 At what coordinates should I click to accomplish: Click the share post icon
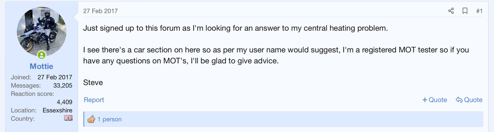point(451,11)
